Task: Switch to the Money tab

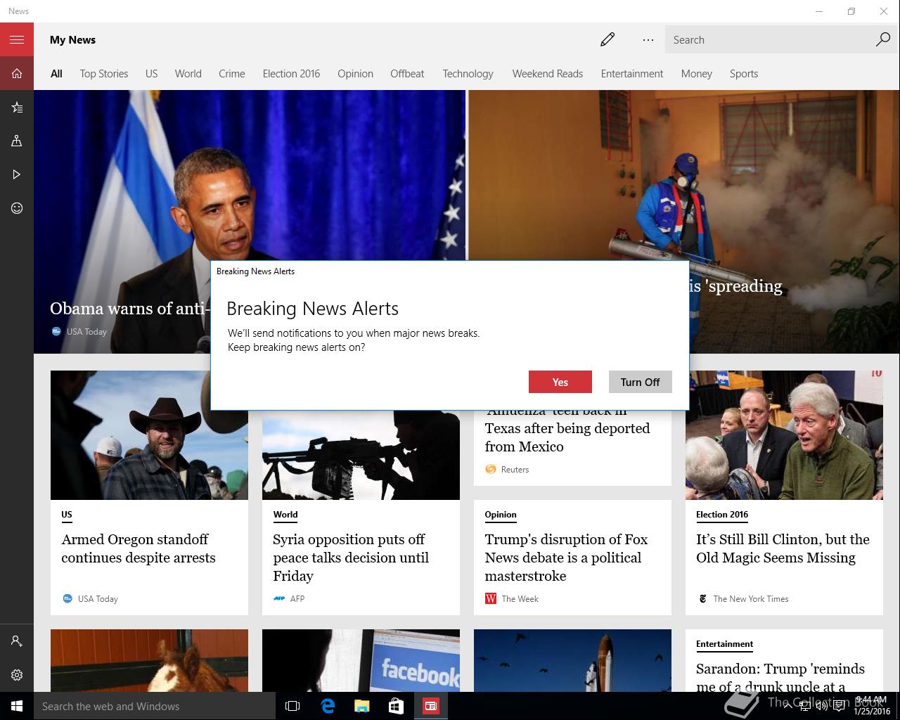Action: (696, 73)
